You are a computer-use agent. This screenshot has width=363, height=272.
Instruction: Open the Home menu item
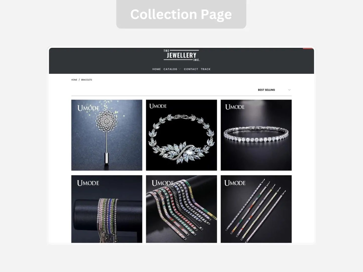point(157,69)
